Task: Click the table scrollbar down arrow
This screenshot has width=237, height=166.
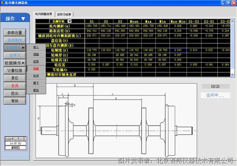Action: [x=232, y=75]
